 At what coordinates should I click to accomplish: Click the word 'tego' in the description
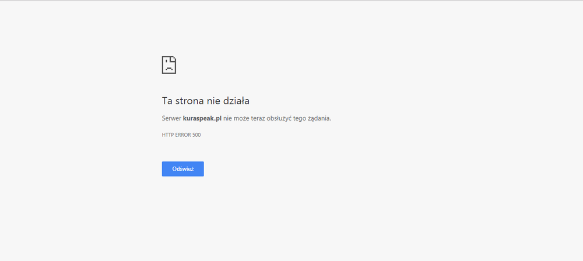(x=299, y=118)
